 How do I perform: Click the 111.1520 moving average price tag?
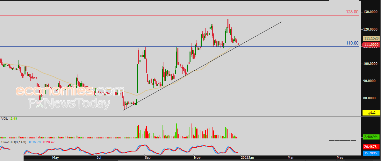click(x=371, y=38)
